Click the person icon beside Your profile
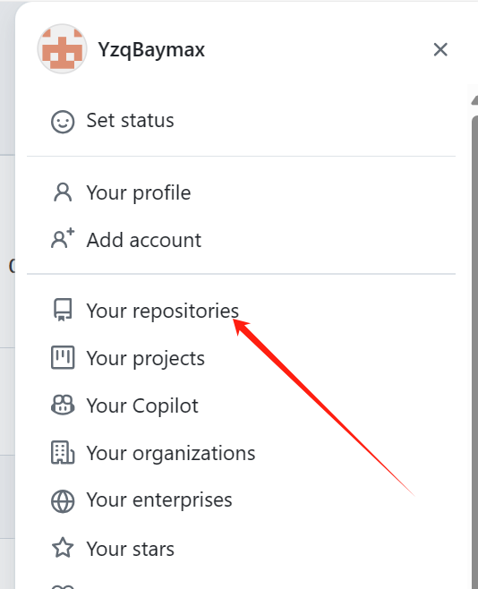The width and height of the screenshot is (478, 589). [x=63, y=192]
